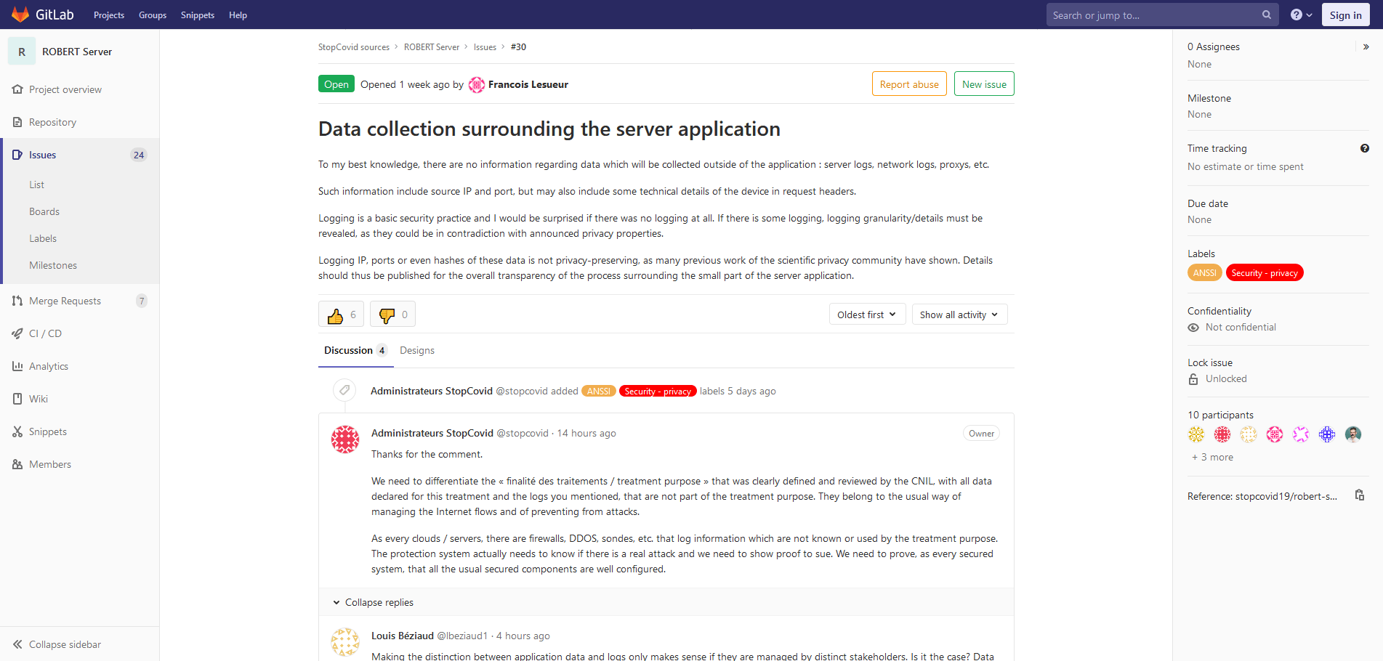Click the Analytics chart icon

pyautogui.click(x=17, y=366)
